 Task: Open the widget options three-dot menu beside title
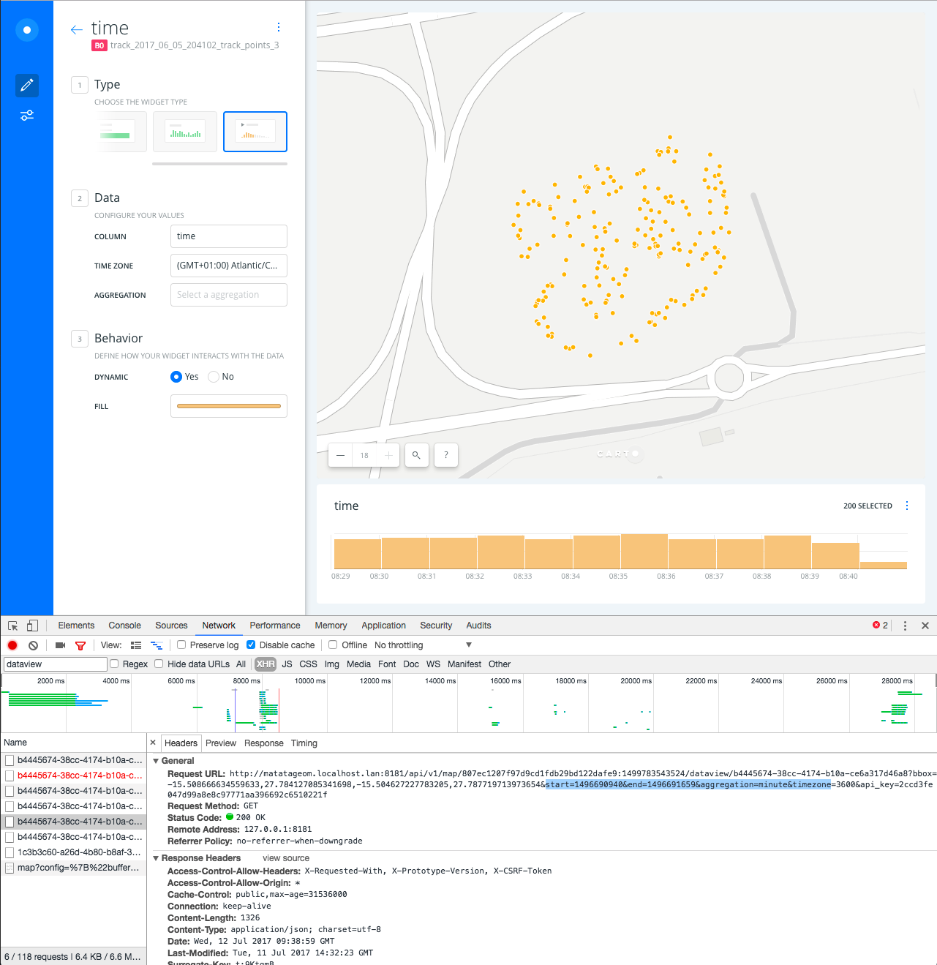point(279,27)
